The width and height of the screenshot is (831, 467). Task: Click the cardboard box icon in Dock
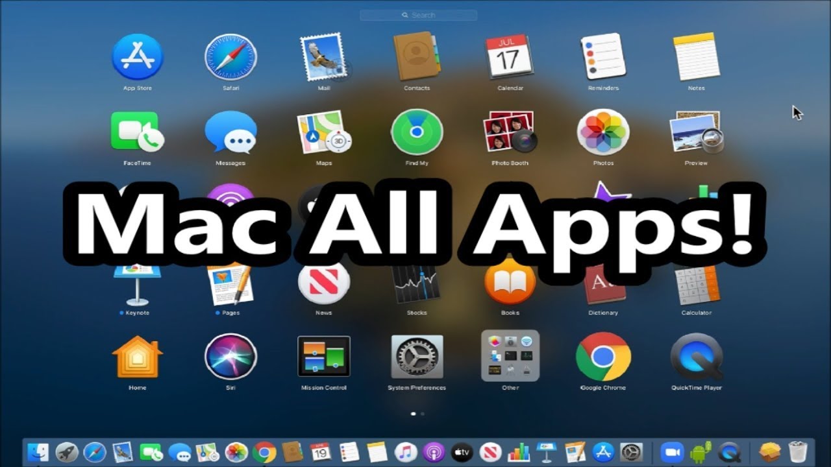pyautogui.click(x=770, y=451)
